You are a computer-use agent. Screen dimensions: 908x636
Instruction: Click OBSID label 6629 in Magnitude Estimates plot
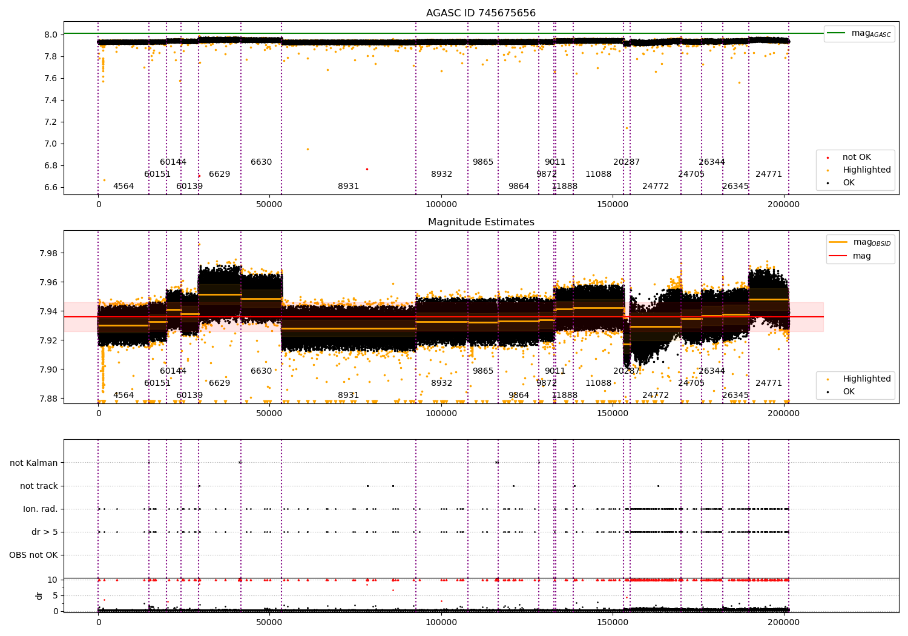coord(220,383)
